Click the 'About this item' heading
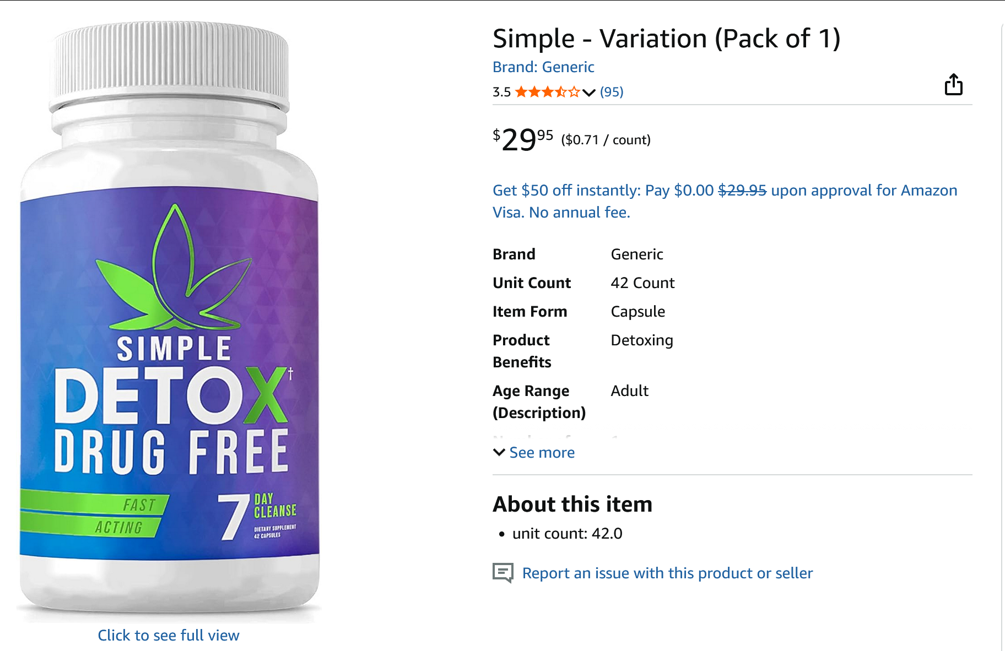The width and height of the screenshot is (1005, 651). click(x=572, y=504)
